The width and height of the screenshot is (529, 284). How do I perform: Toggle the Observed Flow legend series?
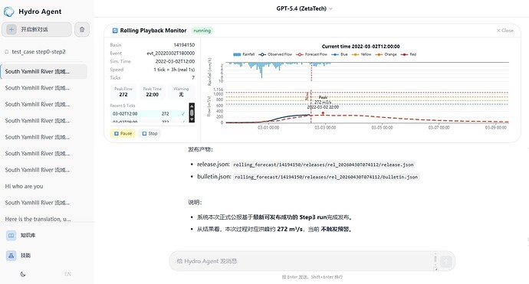[275, 54]
